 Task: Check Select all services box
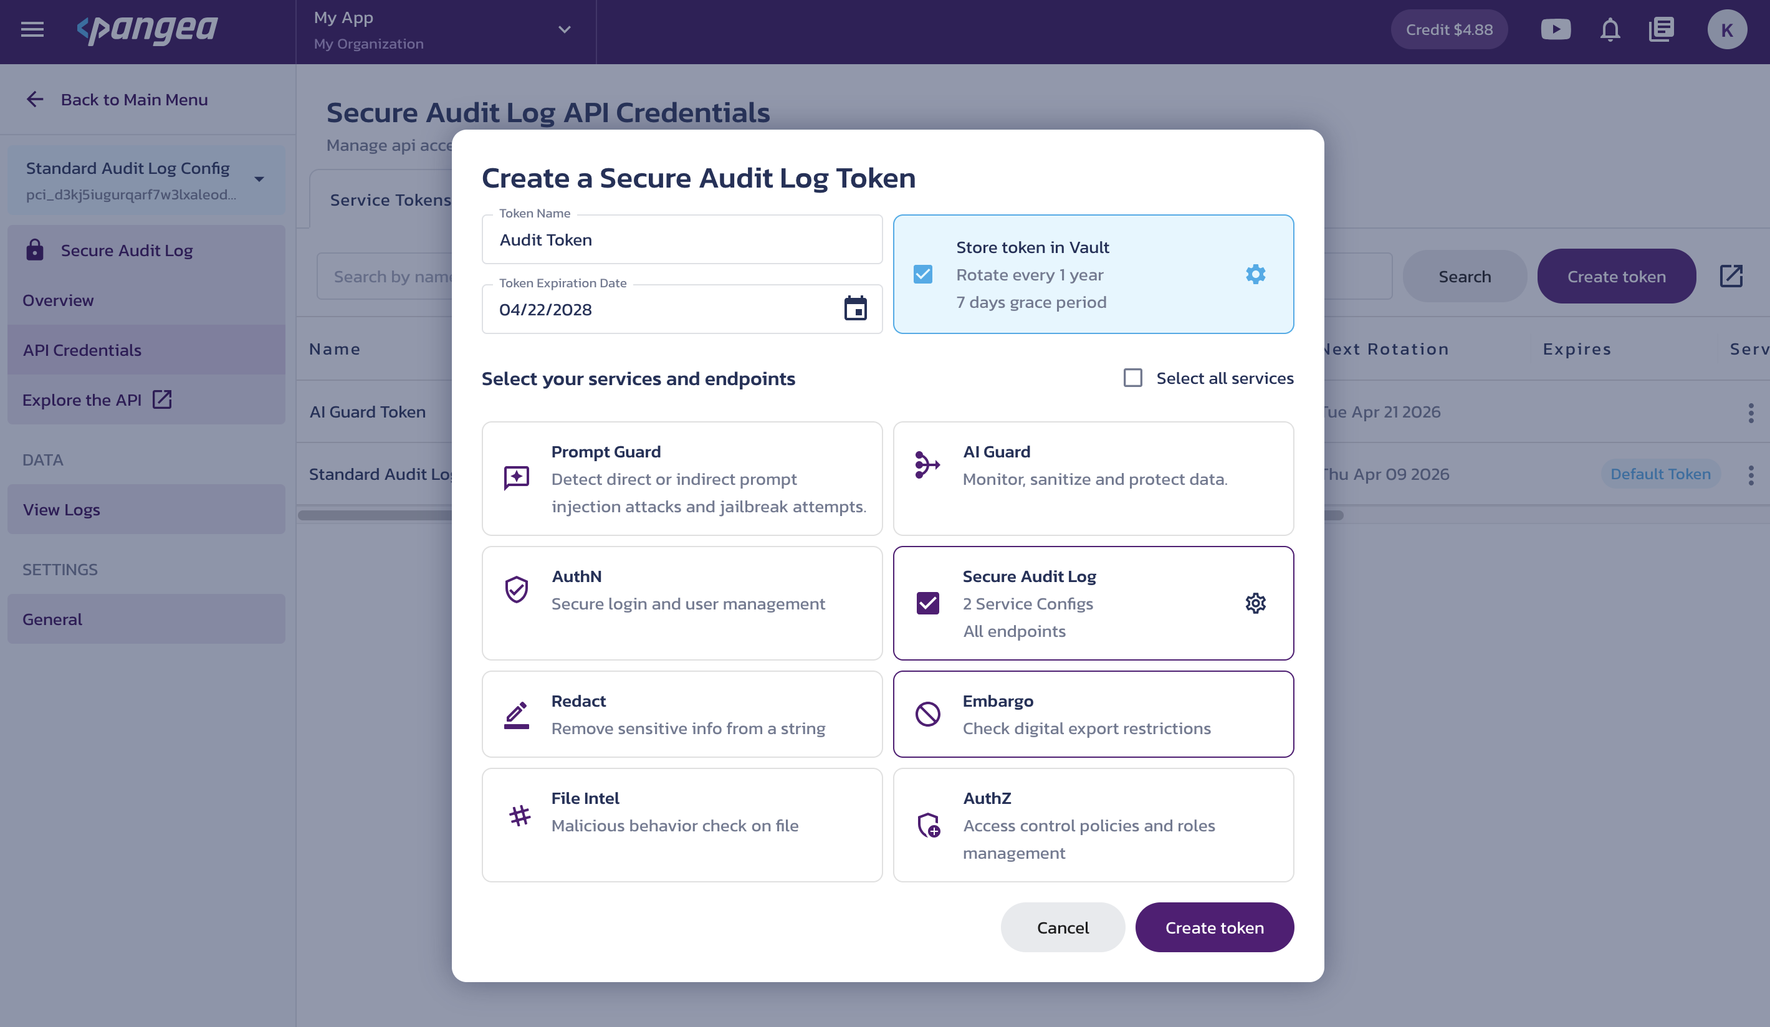pos(1132,378)
